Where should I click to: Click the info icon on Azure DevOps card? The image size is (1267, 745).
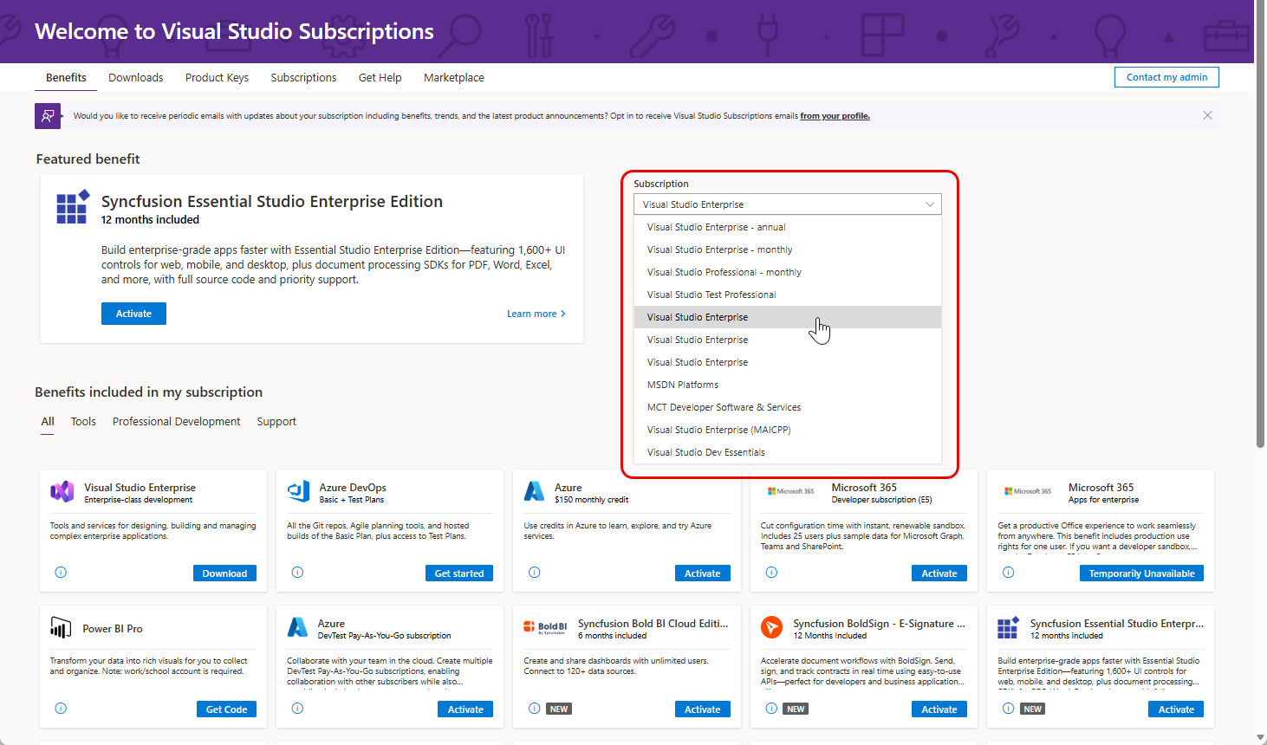(x=297, y=573)
